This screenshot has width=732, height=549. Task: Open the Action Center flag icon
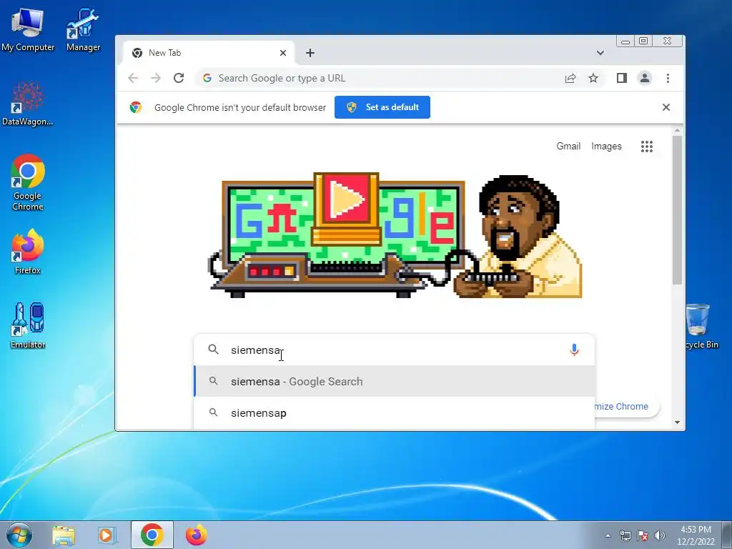(x=643, y=535)
